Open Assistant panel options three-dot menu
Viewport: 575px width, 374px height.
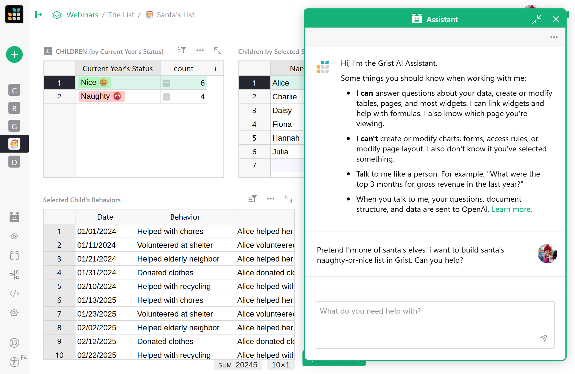[x=554, y=37]
